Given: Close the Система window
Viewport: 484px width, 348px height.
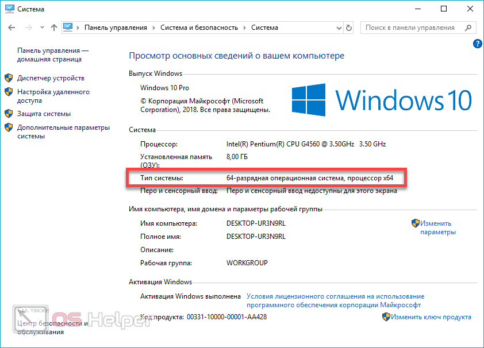Looking at the screenshot, I should tap(470, 9).
